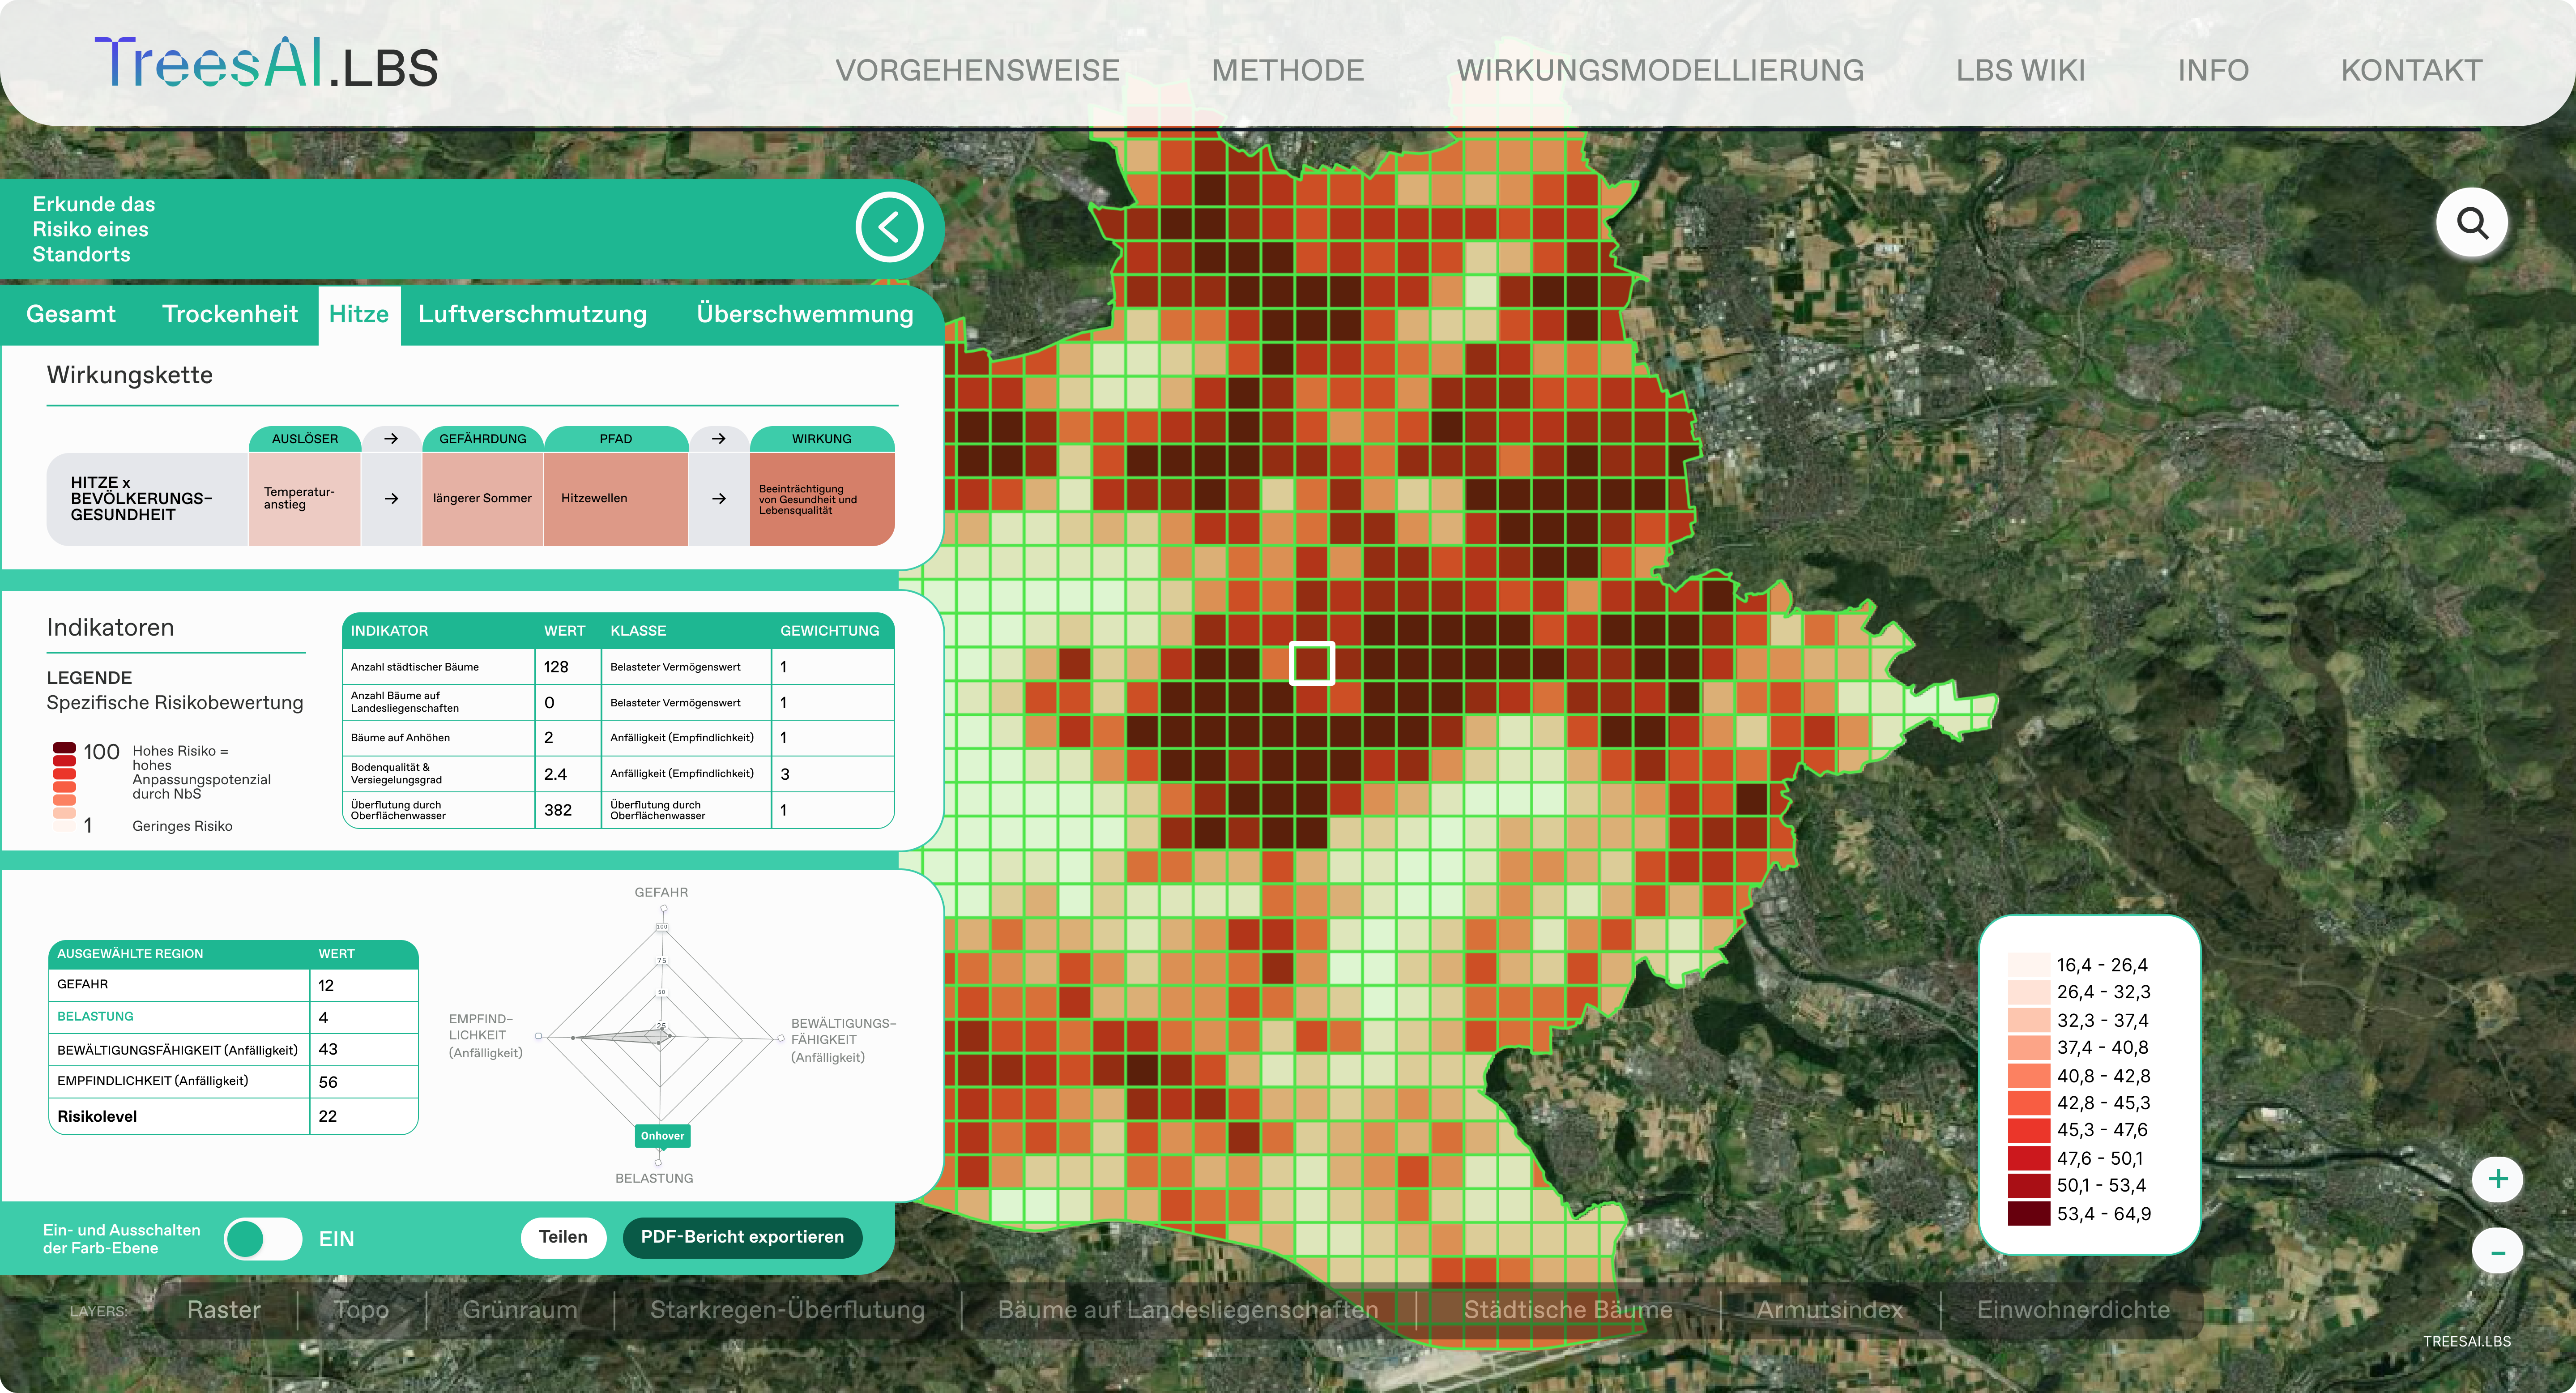Click the PDF-Bericht exportieren button
This screenshot has height=1393, width=2576.
click(742, 1237)
